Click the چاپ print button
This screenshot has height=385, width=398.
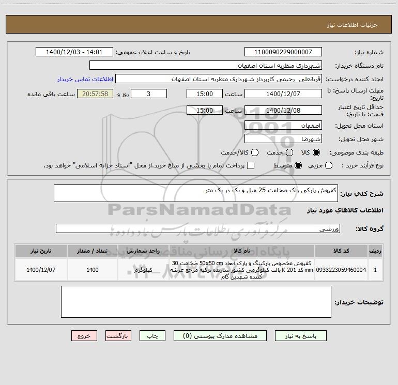coord(152,336)
